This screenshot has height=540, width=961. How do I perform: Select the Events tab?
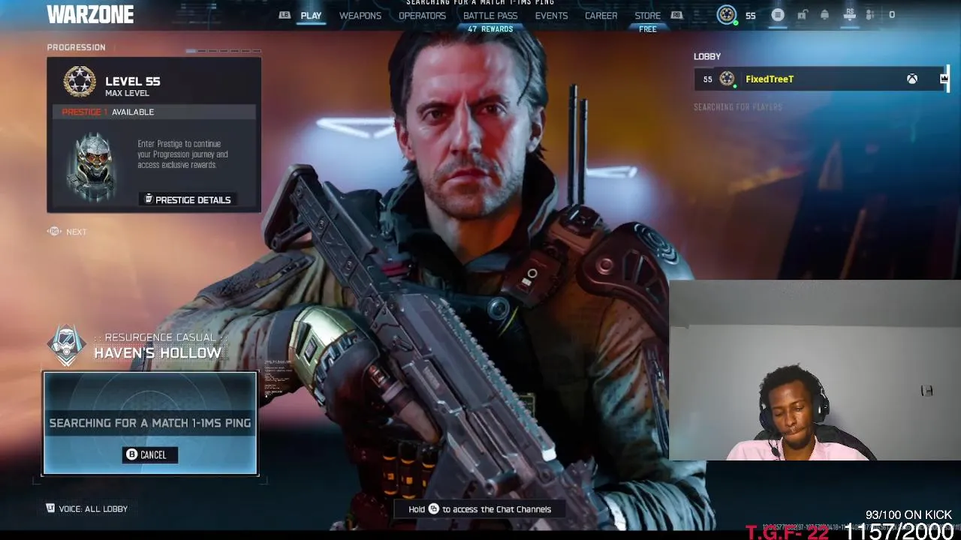[x=551, y=16]
